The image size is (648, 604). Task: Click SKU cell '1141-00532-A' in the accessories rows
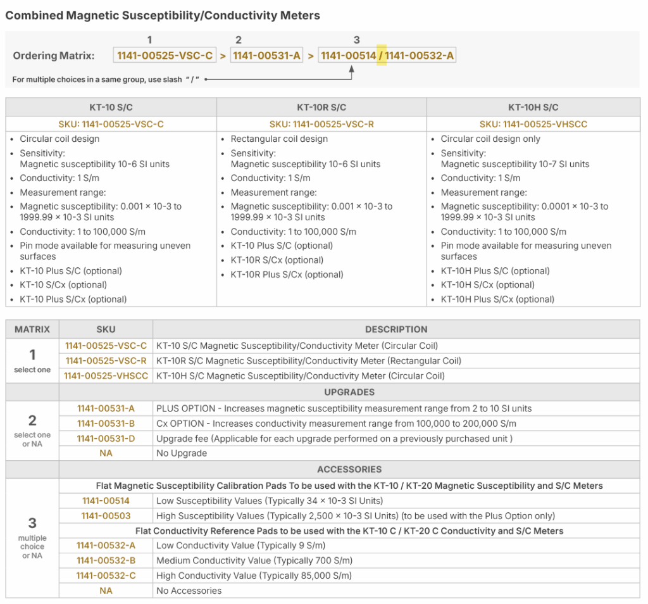click(106, 545)
